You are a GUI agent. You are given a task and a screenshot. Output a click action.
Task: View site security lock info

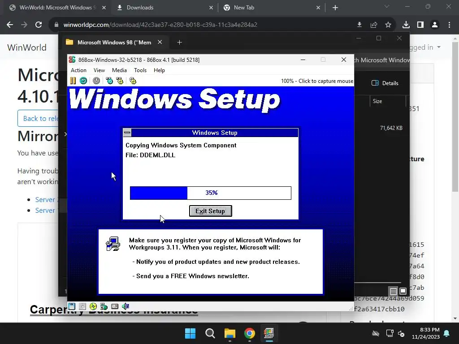pos(56,25)
